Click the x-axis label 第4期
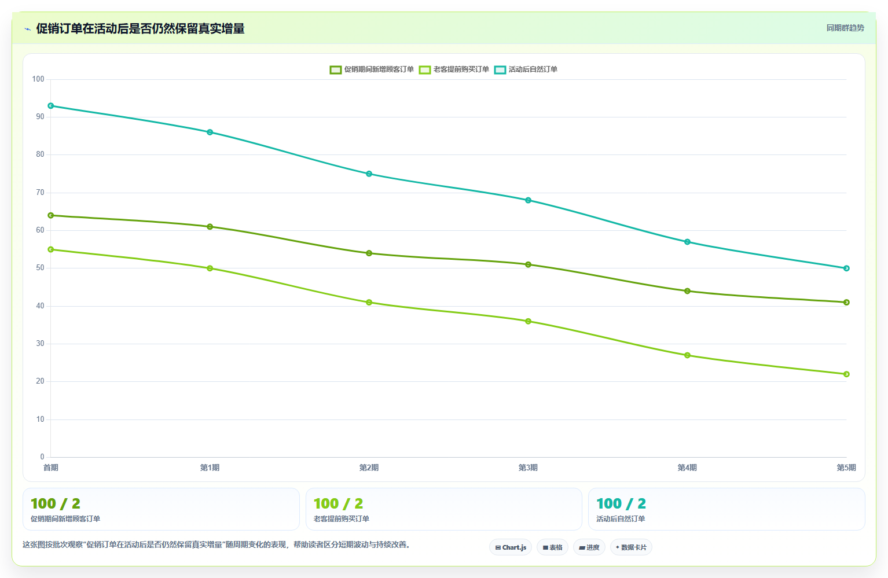Viewport: 888px width, 578px height. (688, 467)
